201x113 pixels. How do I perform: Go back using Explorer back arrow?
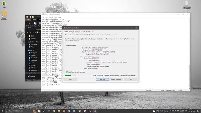[x=27, y=33]
